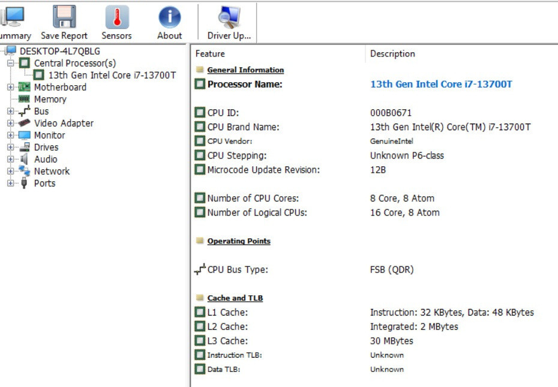The width and height of the screenshot is (558, 387).
Task: Click the chip icon beside Number of CPU Cores
Action: 200,198
